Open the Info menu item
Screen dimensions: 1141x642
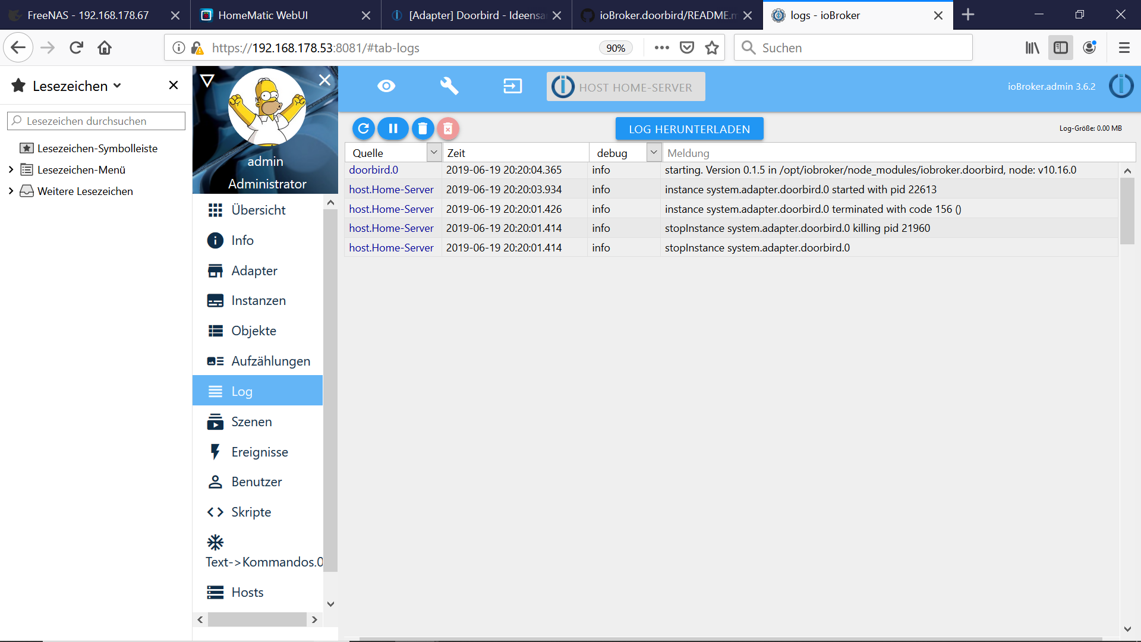tap(258, 240)
